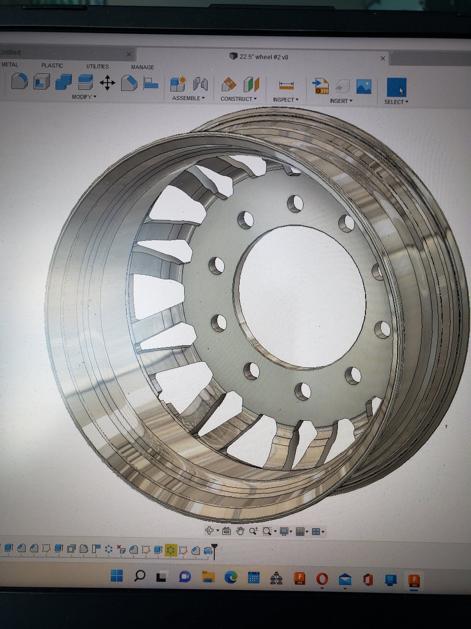
Task: Open the INSERT dropdown menu
Action: click(341, 101)
